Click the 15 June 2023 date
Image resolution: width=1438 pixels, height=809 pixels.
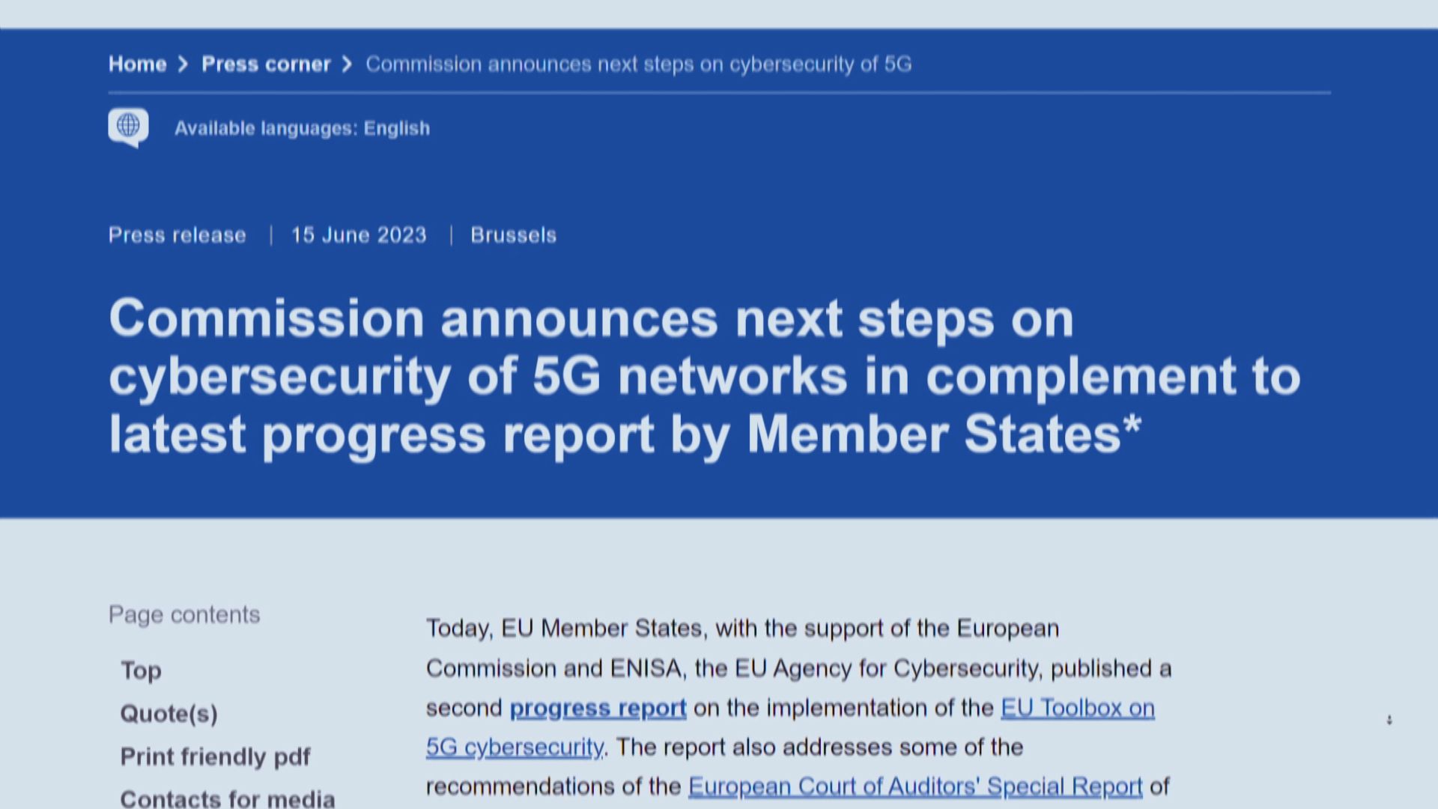pyautogui.click(x=359, y=235)
